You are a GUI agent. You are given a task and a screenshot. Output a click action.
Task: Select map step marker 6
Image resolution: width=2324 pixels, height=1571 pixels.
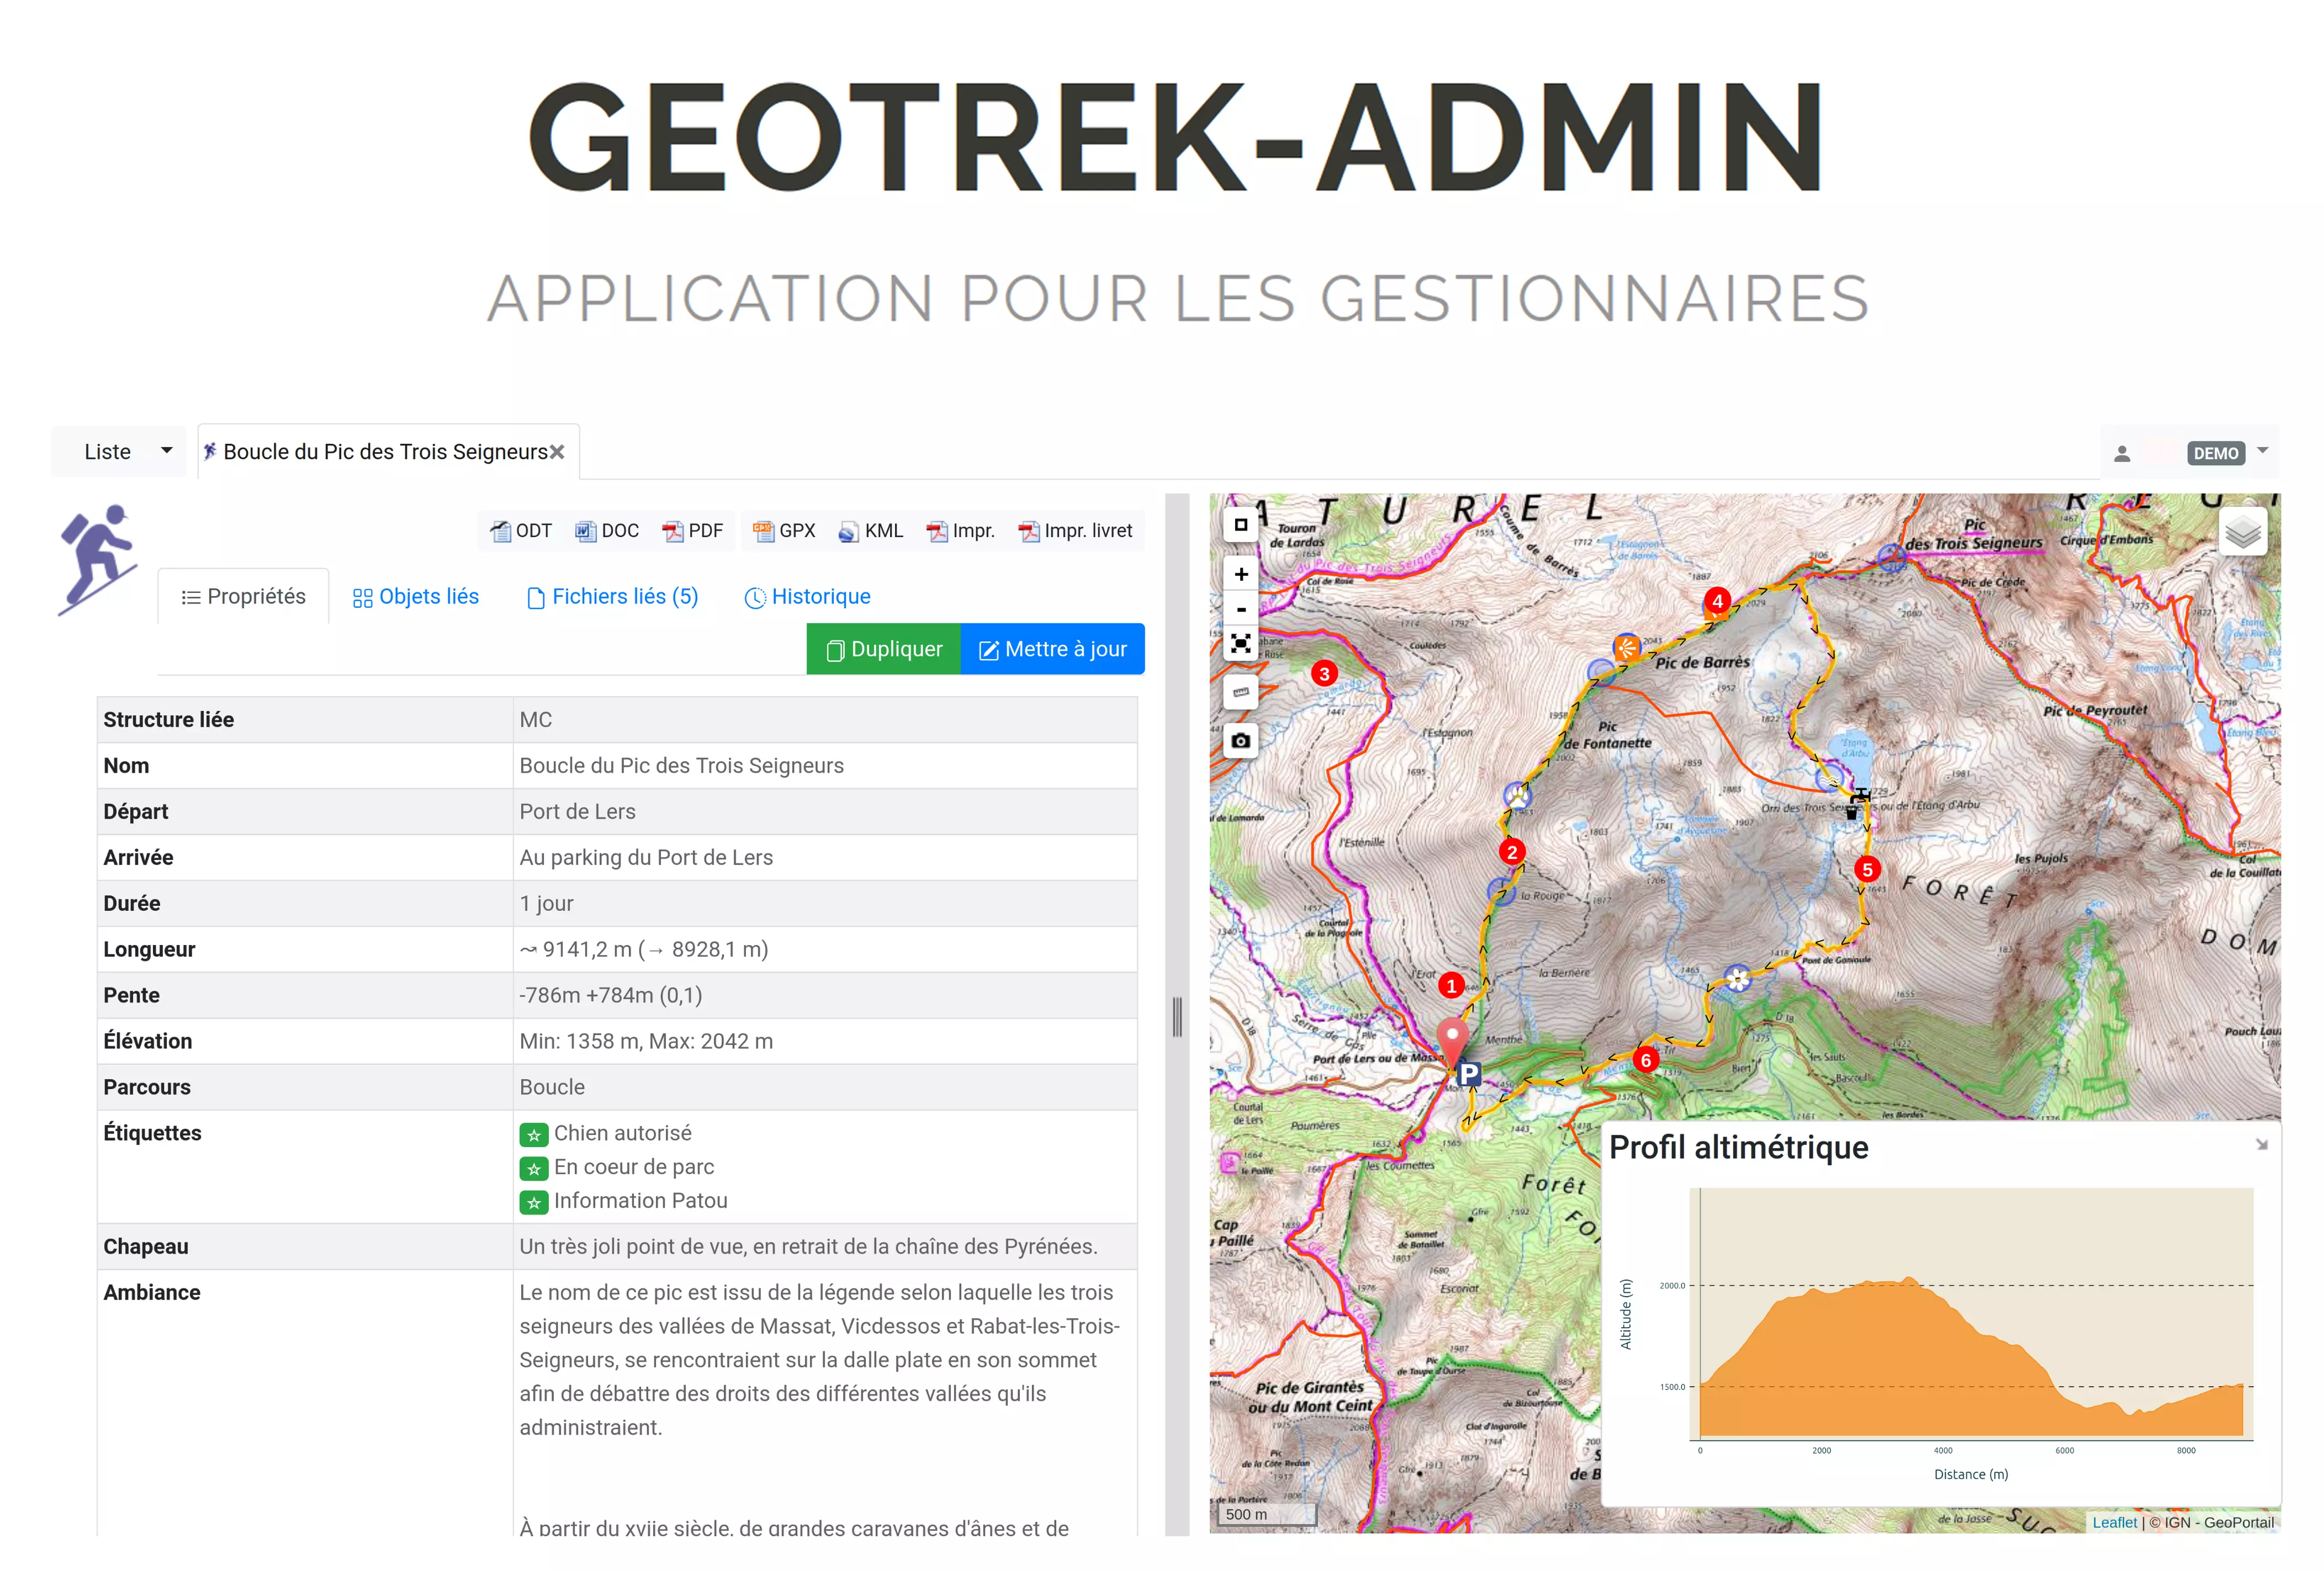[x=1645, y=1060]
